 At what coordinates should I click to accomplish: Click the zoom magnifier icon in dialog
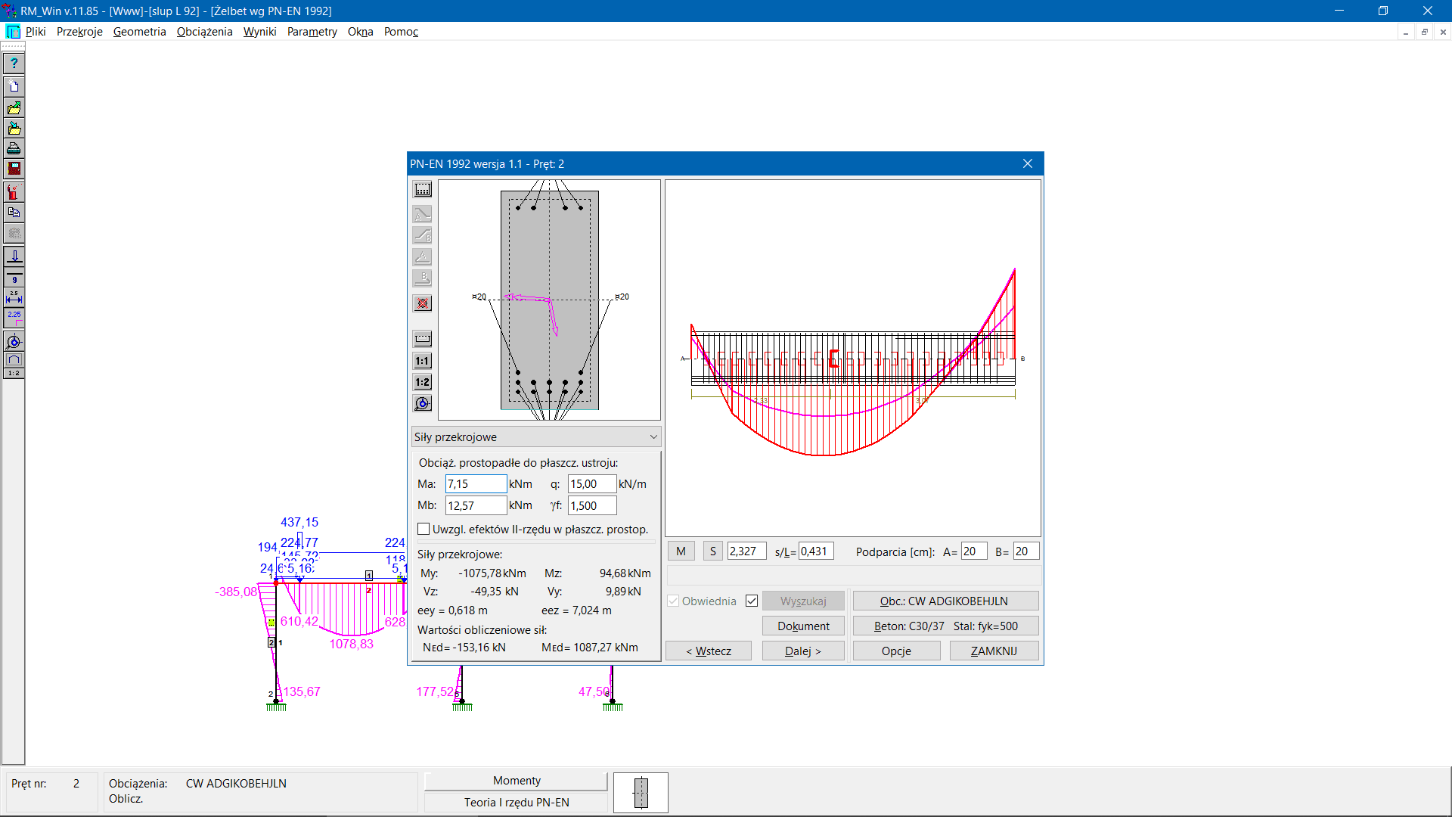423,403
